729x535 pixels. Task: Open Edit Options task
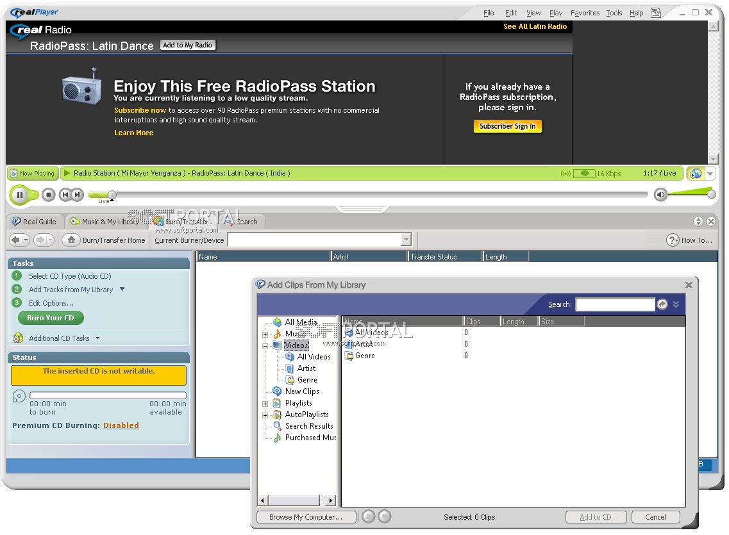(51, 303)
